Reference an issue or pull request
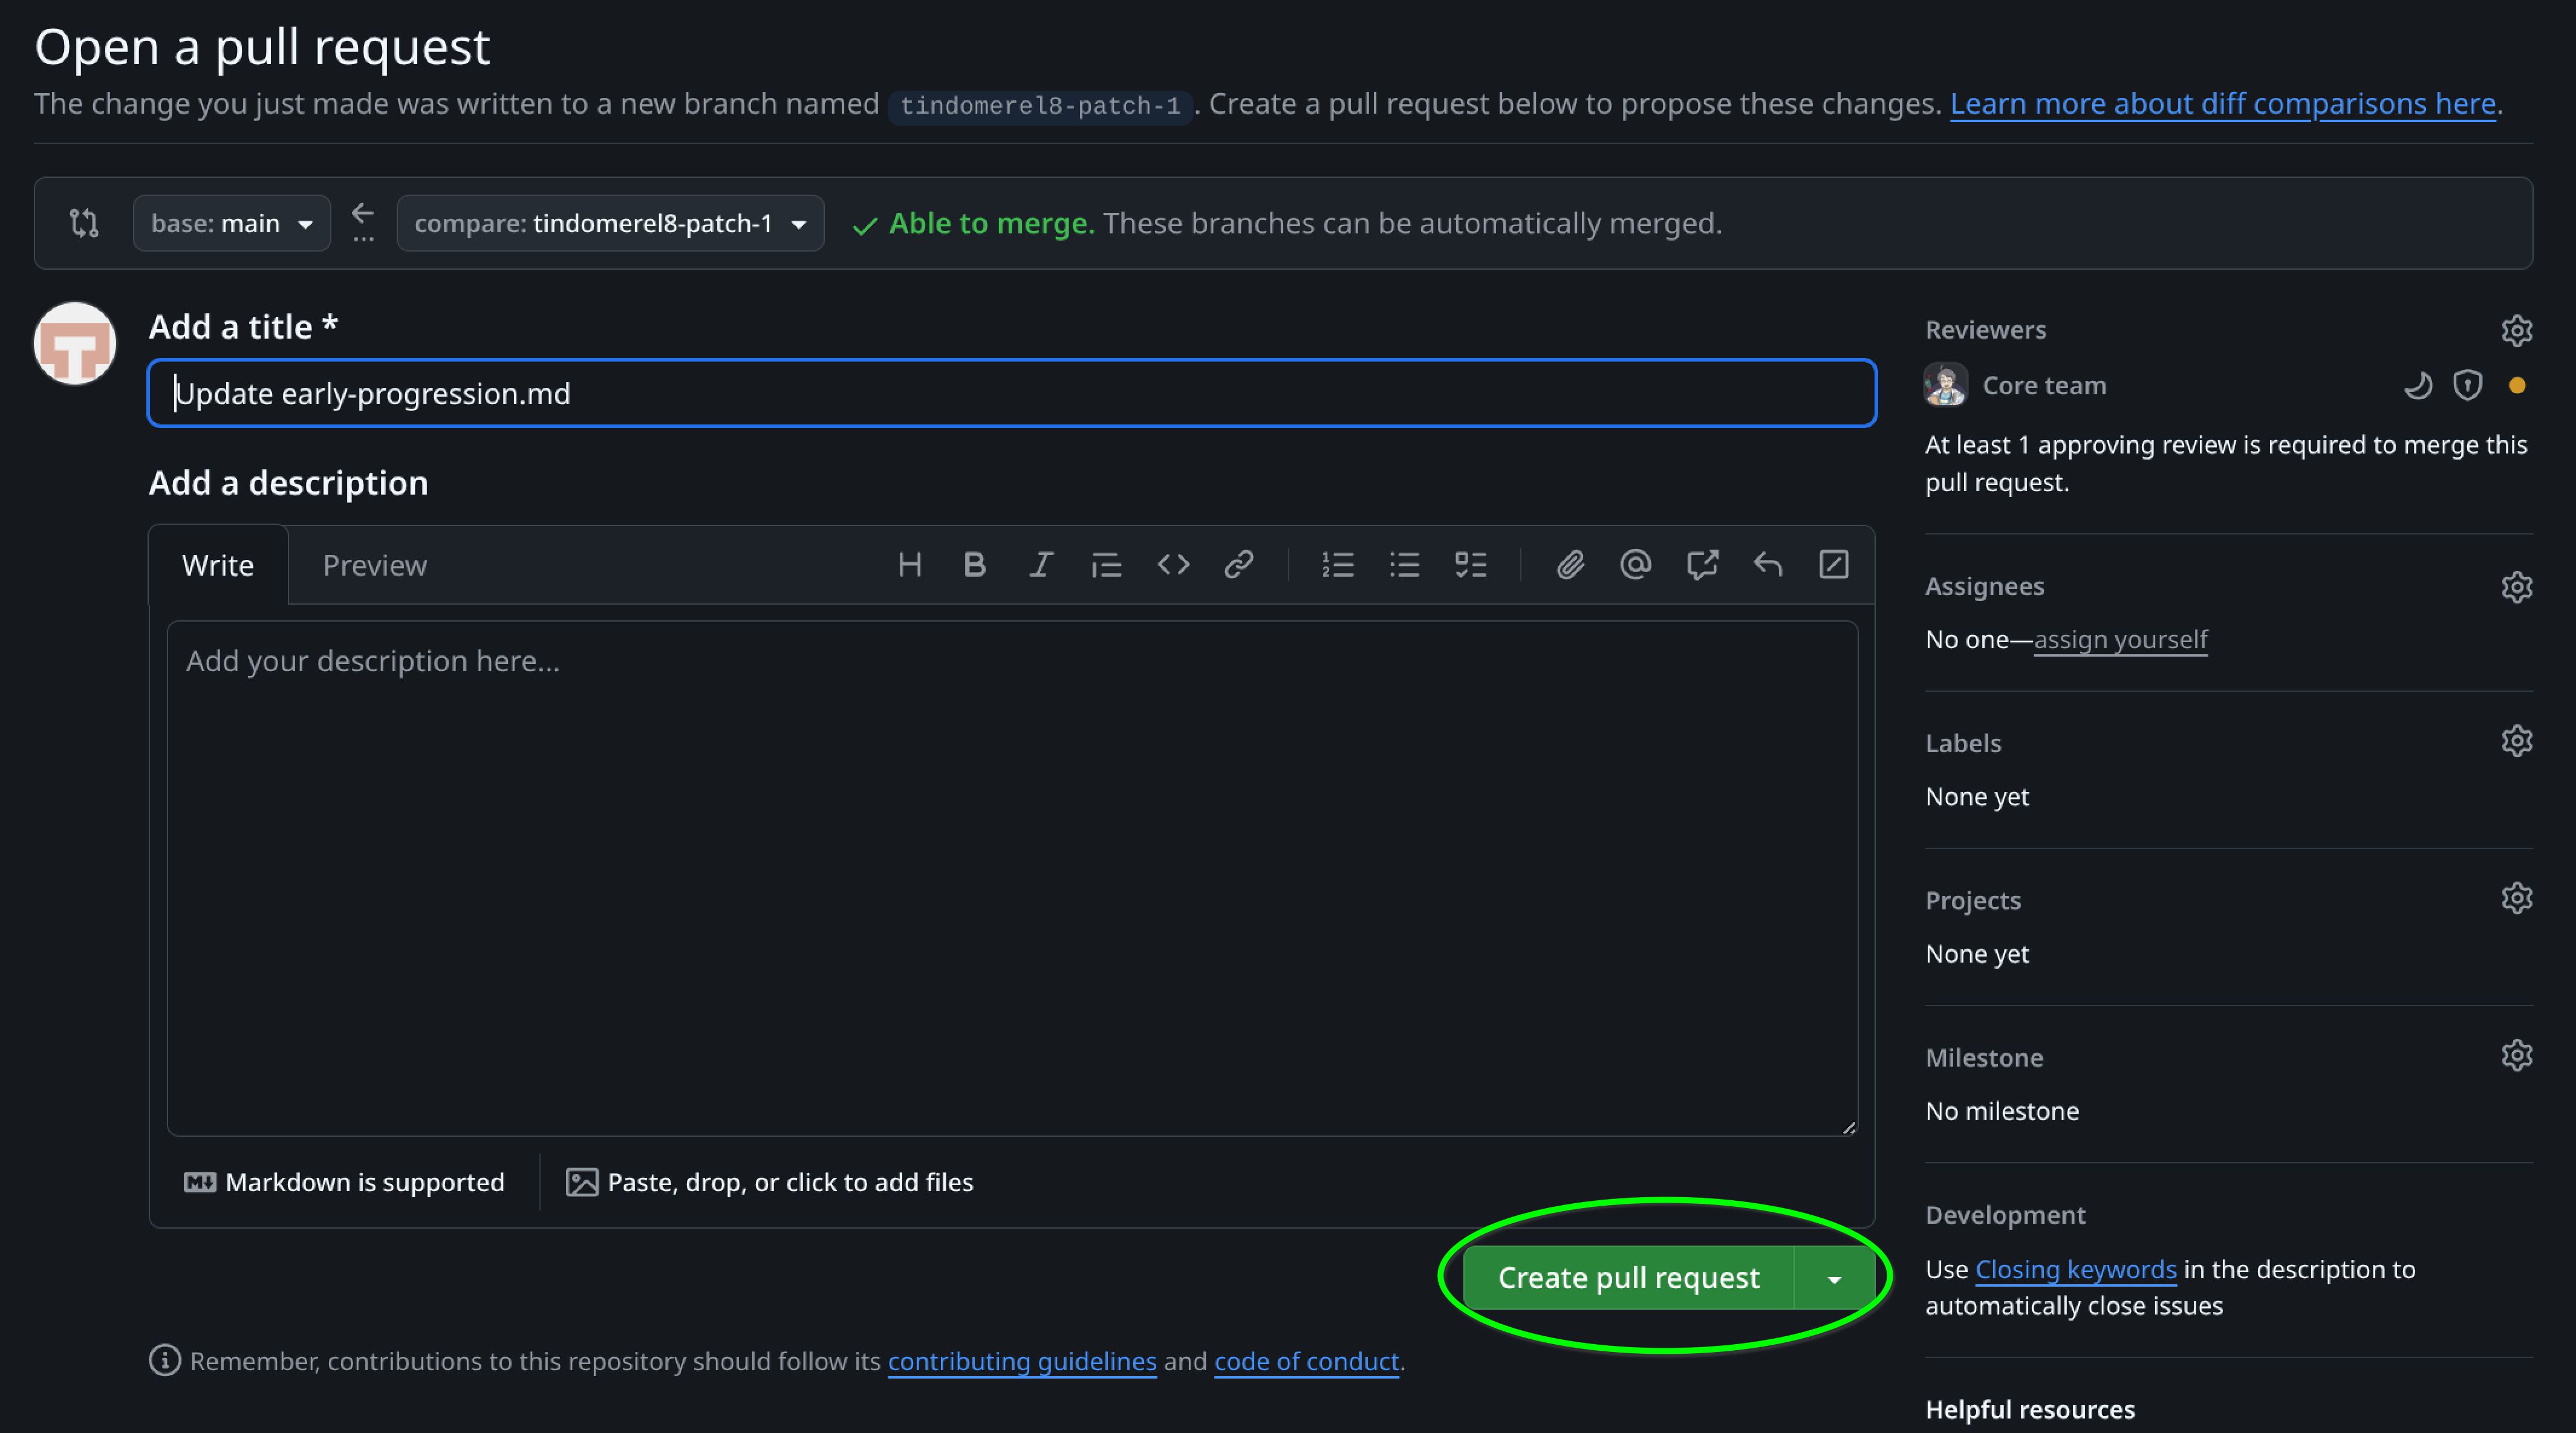The image size is (2576, 1433). tap(1702, 565)
